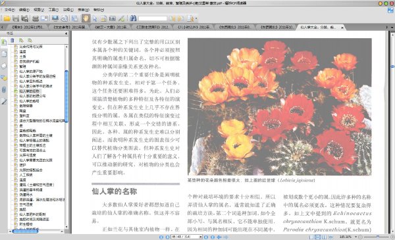
Task: Click the cactus flowers photo in the document
Action: [280, 107]
